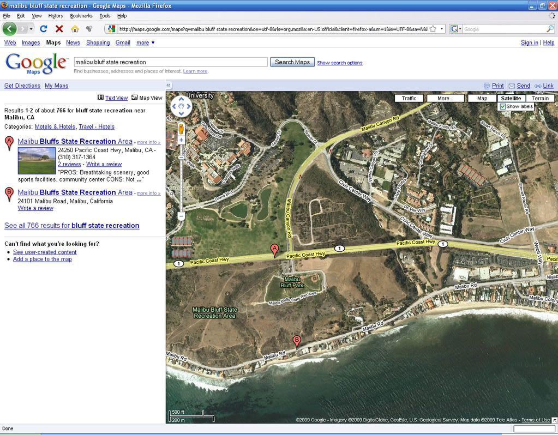Image resolution: width=558 pixels, height=435 pixels.
Task: Open the Bookmarks menu
Action: pos(81,16)
